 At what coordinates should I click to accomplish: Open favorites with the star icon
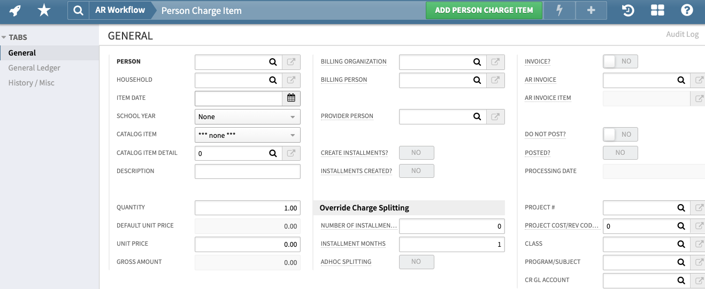[x=44, y=10]
